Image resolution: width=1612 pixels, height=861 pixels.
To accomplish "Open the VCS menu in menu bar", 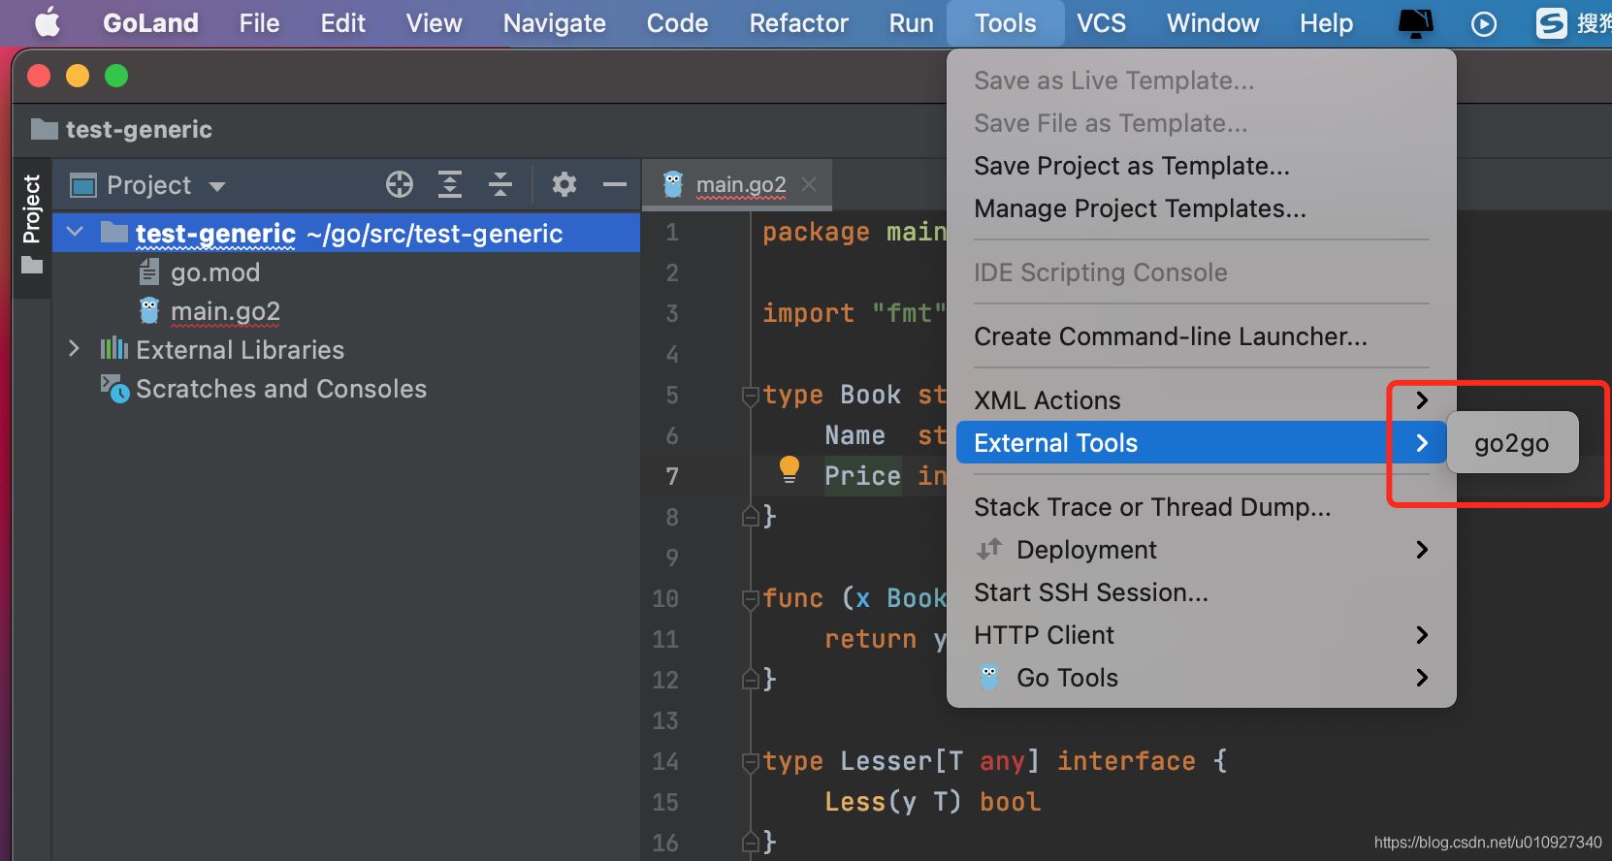I will pyautogui.click(x=1101, y=23).
